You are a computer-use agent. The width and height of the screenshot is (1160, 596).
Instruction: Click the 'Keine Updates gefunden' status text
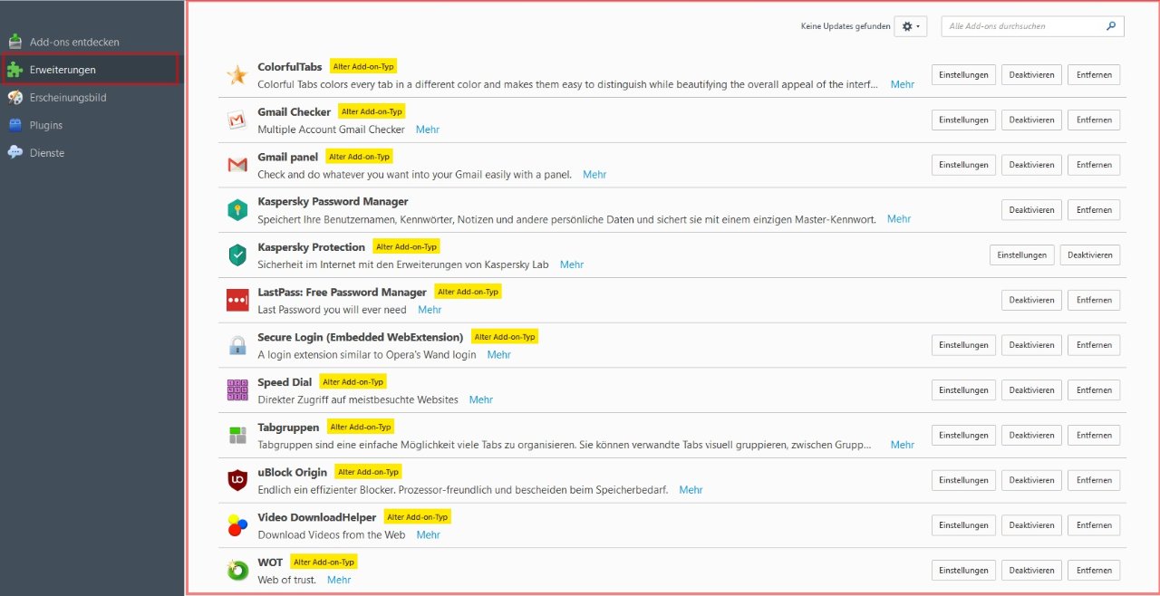click(x=846, y=26)
